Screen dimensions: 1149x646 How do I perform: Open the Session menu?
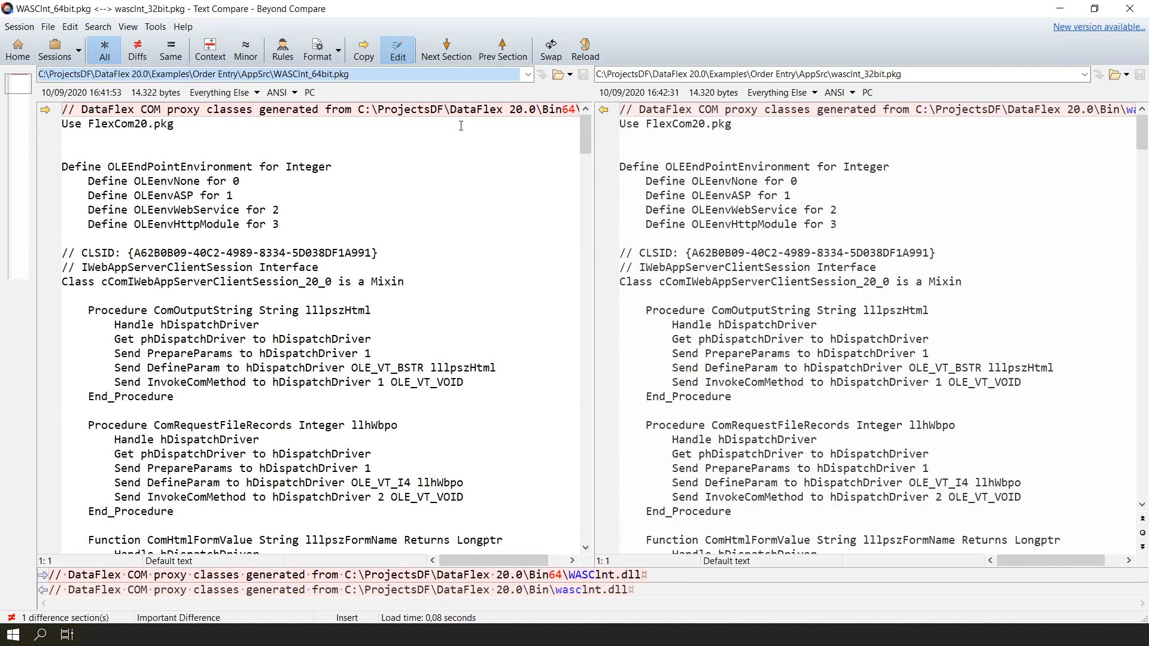[19, 26]
